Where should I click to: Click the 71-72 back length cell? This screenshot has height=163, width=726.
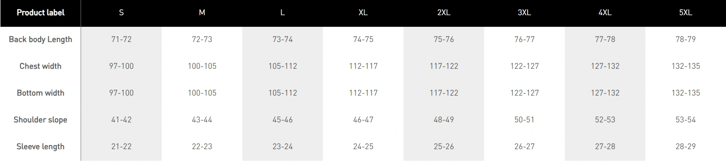tap(121, 39)
